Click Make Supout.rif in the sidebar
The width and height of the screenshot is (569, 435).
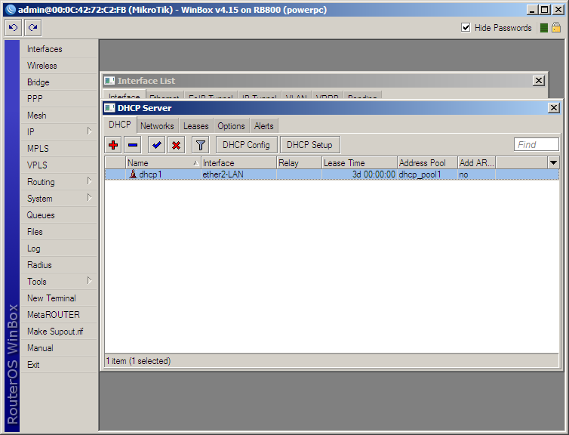(59, 332)
